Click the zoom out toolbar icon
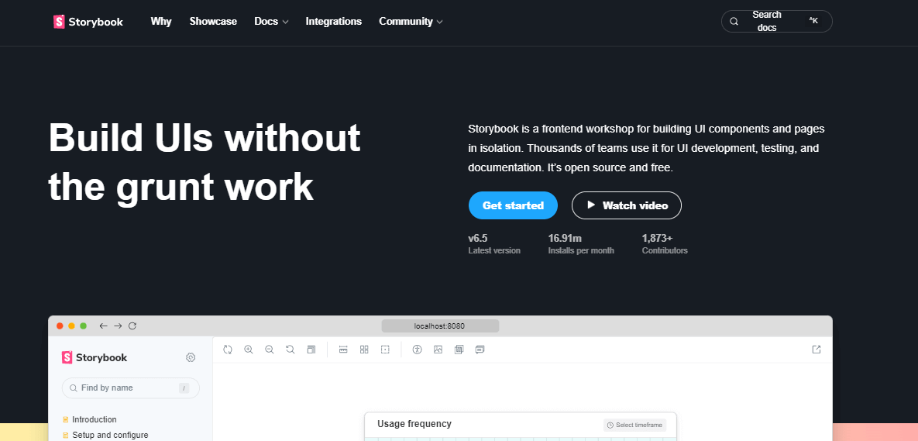Screen dimensions: 918x441 [x=270, y=350]
